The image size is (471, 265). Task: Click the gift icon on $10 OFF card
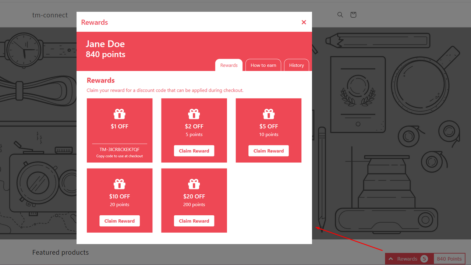click(x=120, y=184)
